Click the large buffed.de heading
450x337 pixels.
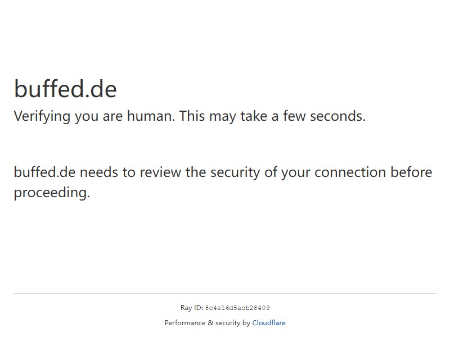65,89
